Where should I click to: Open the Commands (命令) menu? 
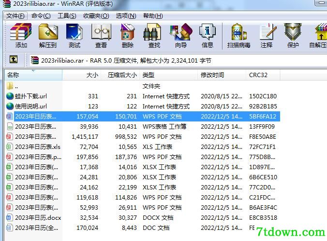(41, 16)
